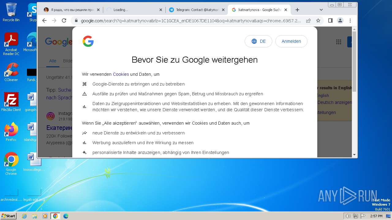The image size is (392, 220).
Task: Open Microsoft Edge from taskbar
Action: [x=66, y=216]
